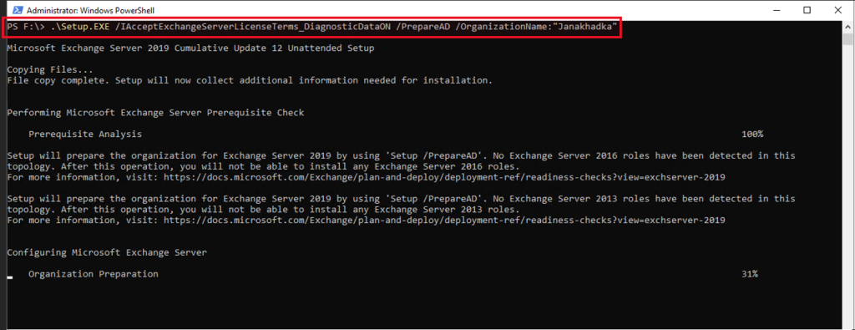
Task: Click the blinking console cursor
Action: [10, 277]
